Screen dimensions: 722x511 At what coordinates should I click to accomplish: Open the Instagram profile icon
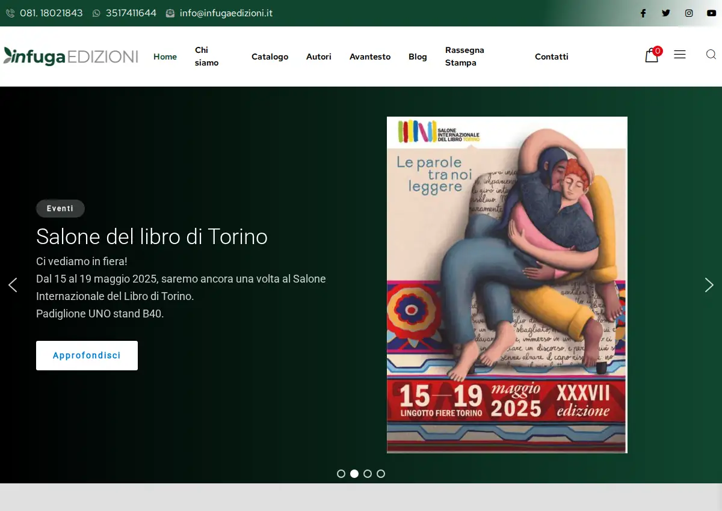(x=689, y=13)
